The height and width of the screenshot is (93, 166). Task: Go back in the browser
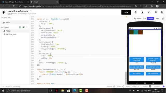click(x=3, y=6)
